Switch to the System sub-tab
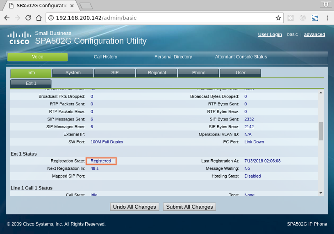This screenshot has height=234, width=334. point(73,73)
